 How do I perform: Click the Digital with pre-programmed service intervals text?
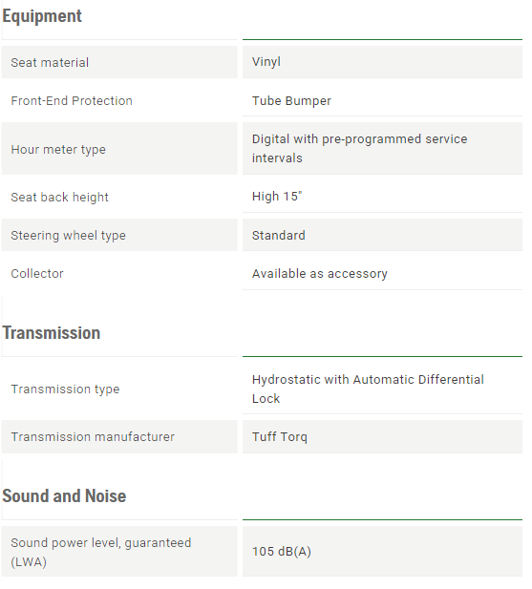[x=359, y=148]
